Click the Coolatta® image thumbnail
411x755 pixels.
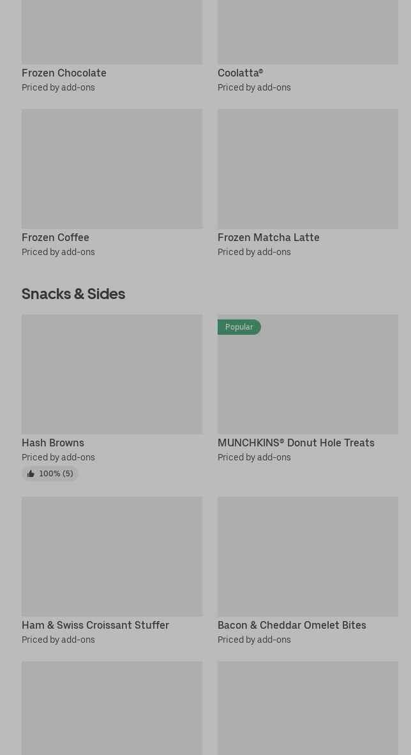[308, 32]
